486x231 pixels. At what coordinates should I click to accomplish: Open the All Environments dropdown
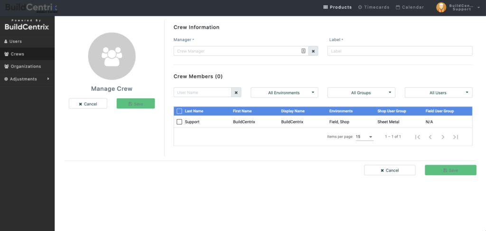(284, 92)
